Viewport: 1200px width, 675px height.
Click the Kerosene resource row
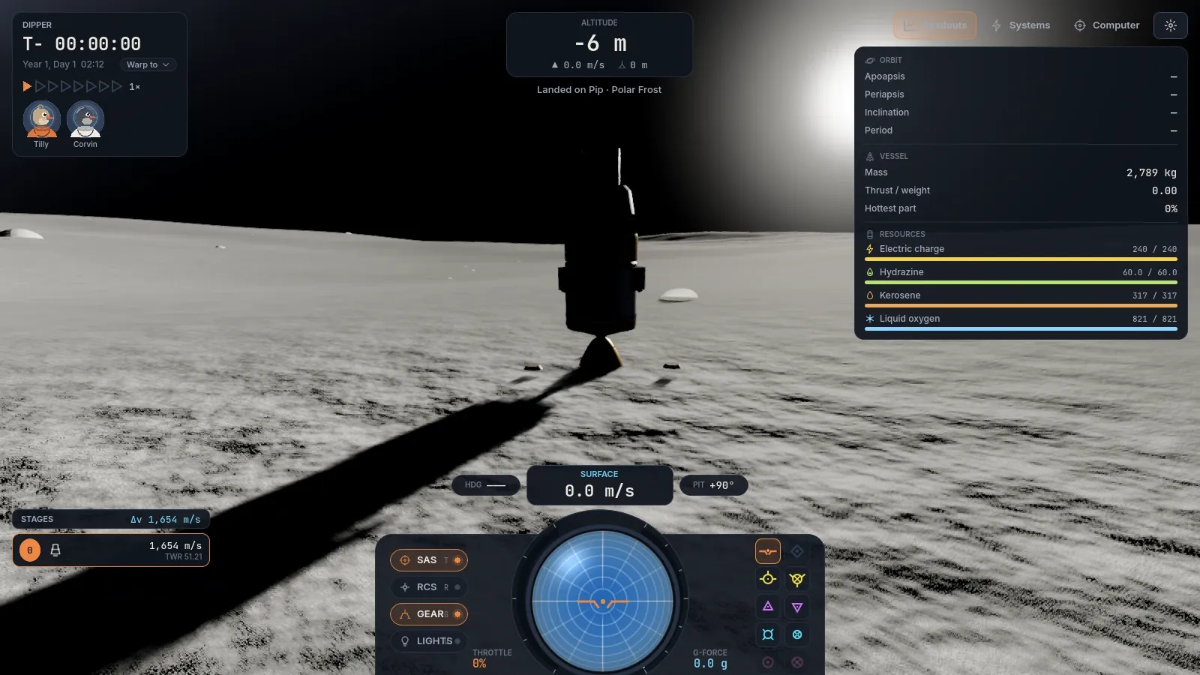pos(1021,298)
